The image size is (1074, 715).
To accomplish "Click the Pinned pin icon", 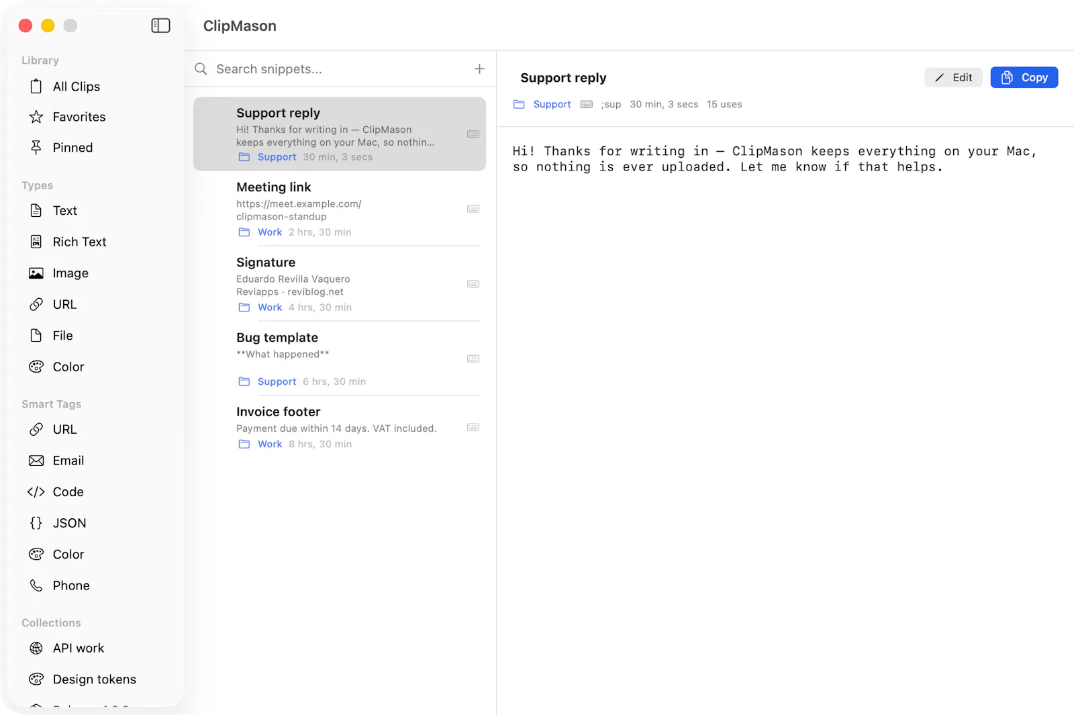I will click(x=36, y=147).
